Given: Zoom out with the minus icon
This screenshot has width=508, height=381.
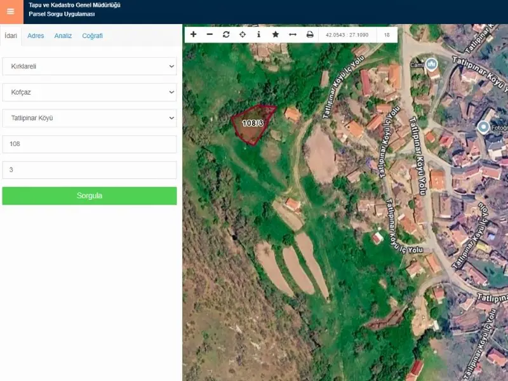Looking at the screenshot, I should click(x=210, y=34).
